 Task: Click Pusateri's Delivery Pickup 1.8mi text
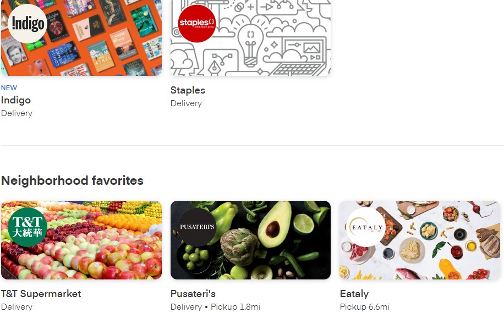click(215, 307)
